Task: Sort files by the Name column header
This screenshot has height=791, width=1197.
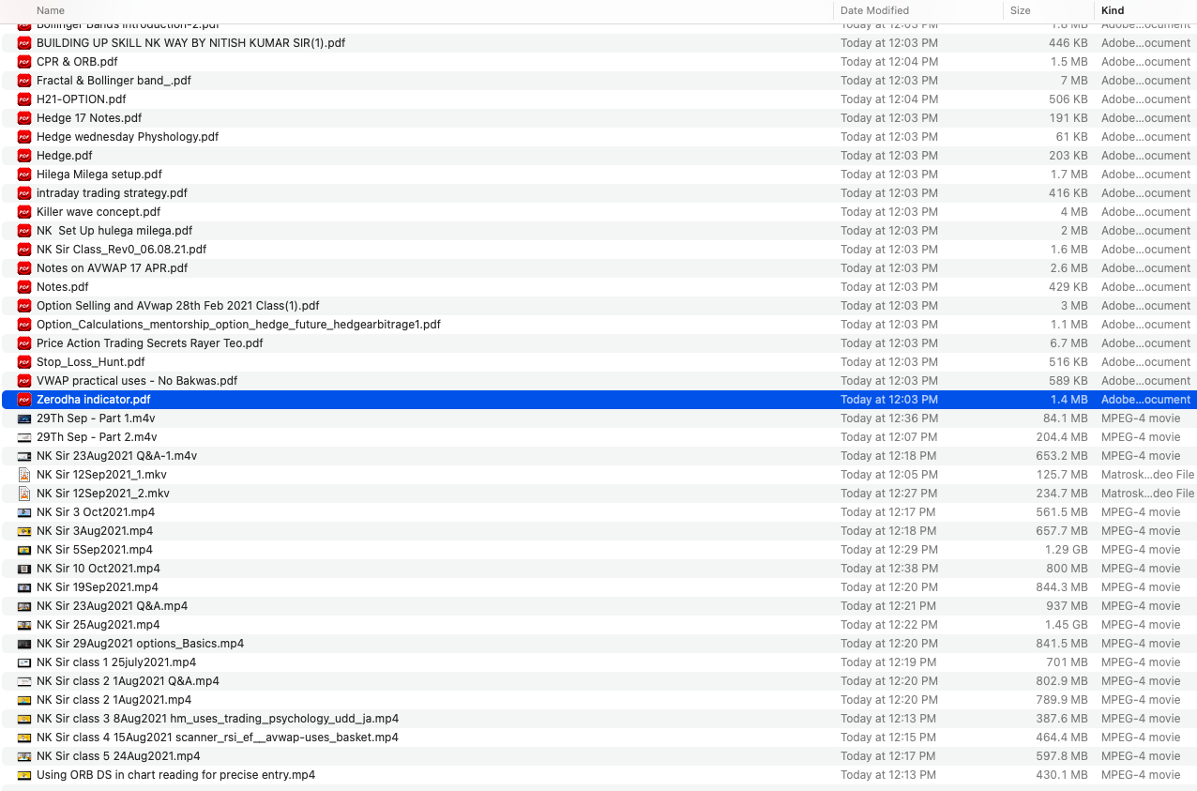Action: tap(51, 10)
